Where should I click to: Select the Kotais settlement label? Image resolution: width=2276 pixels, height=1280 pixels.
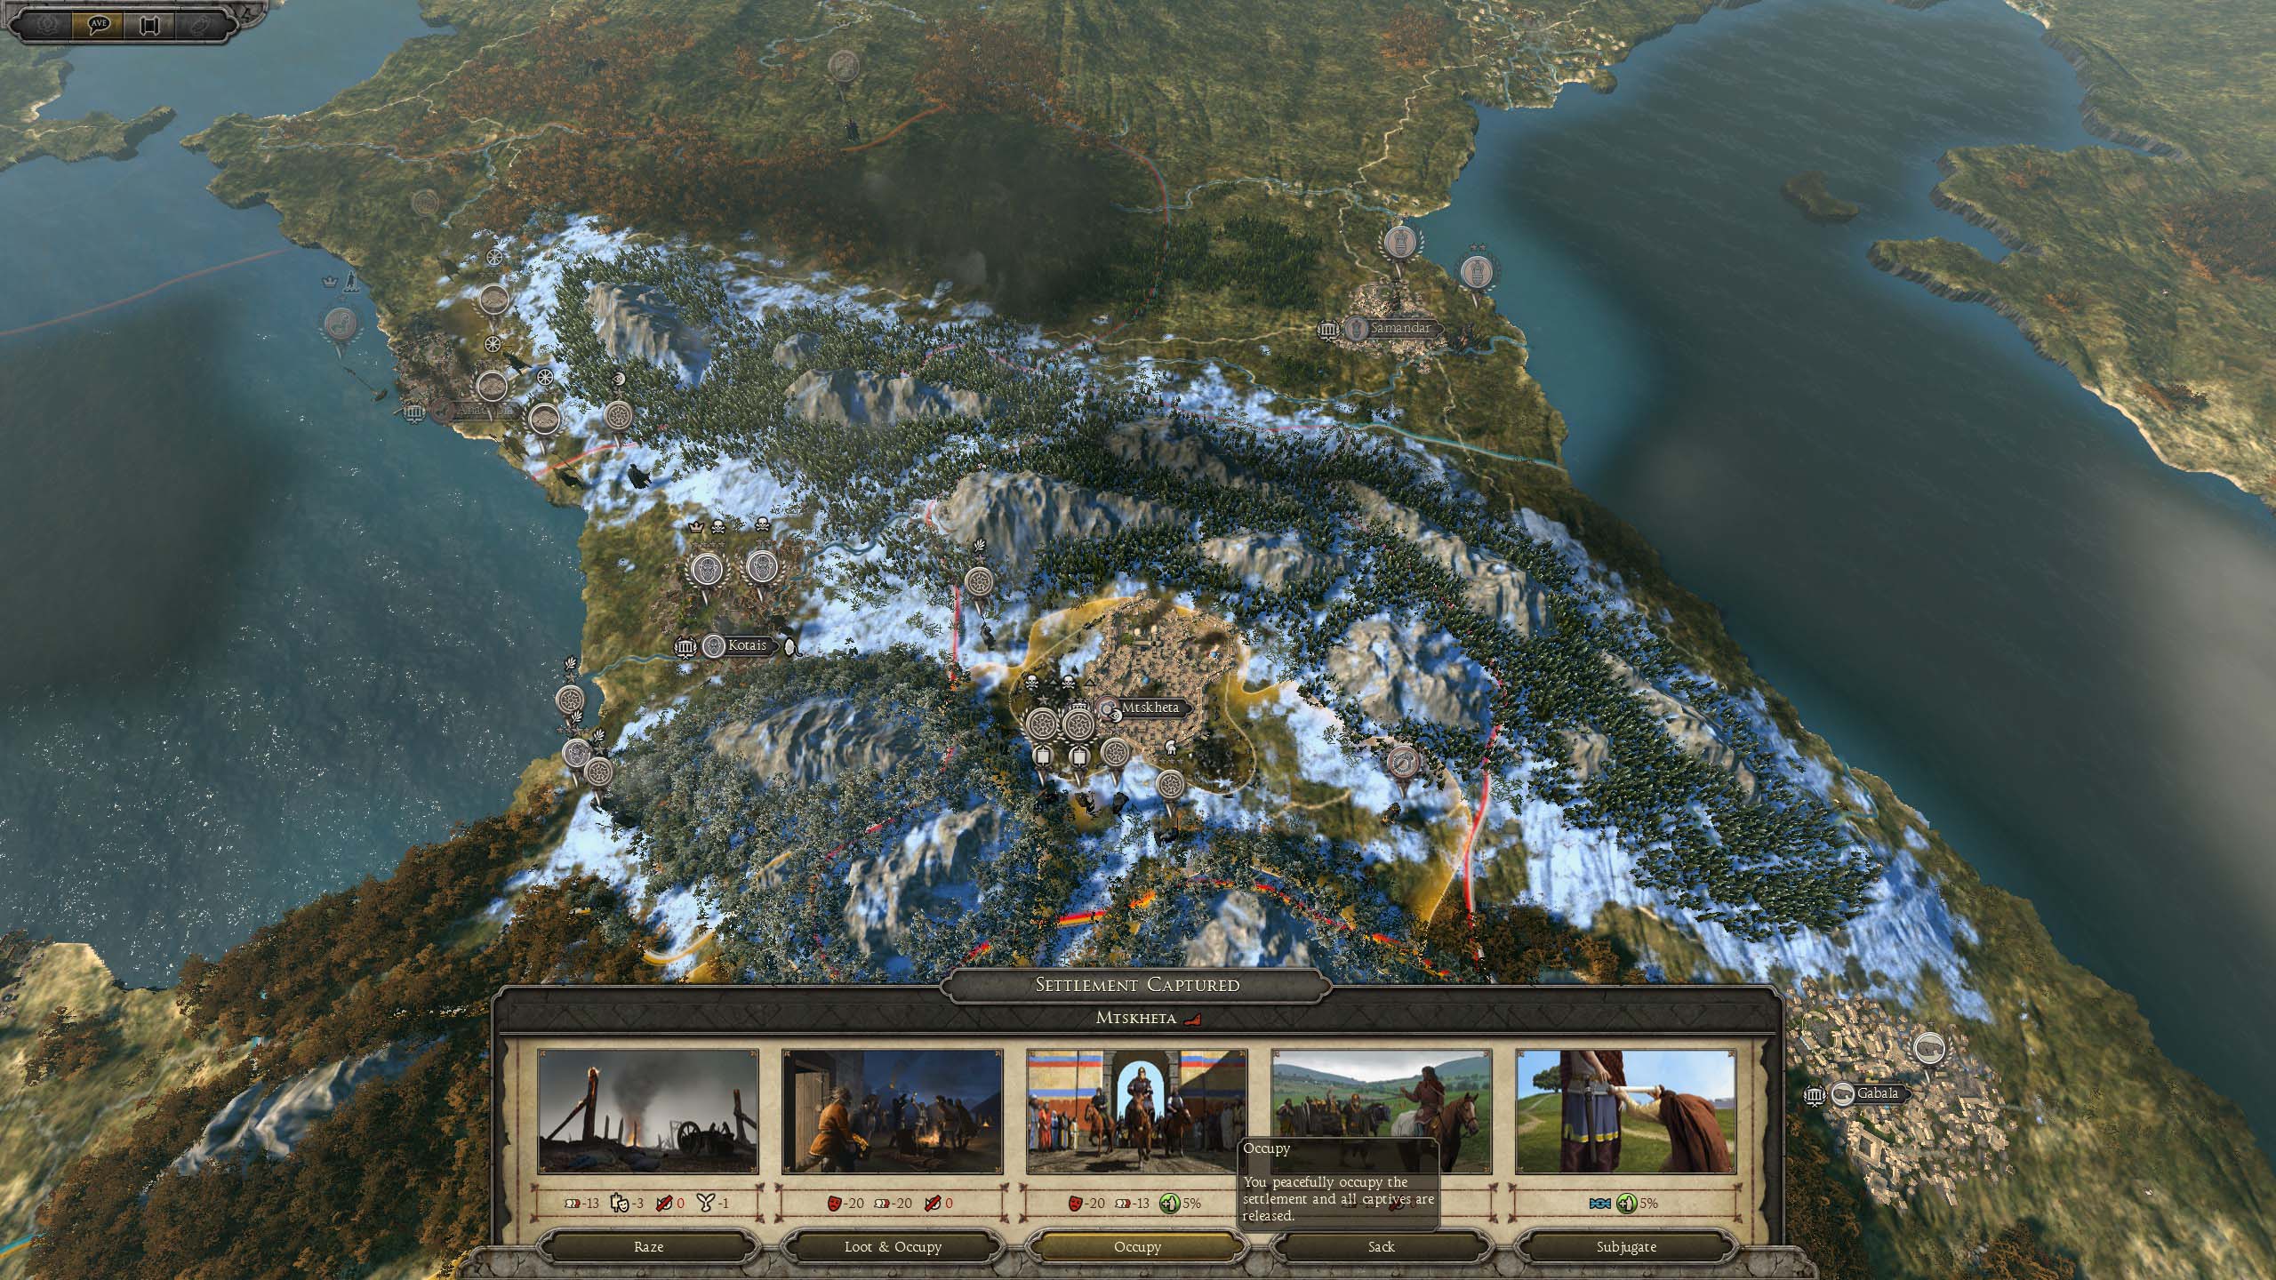[749, 646]
